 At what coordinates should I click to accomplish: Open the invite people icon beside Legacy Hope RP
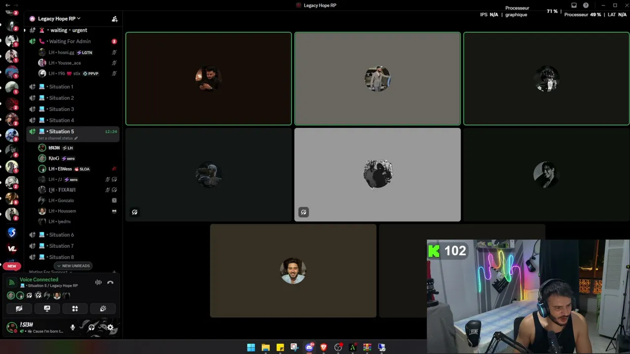coord(115,19)
